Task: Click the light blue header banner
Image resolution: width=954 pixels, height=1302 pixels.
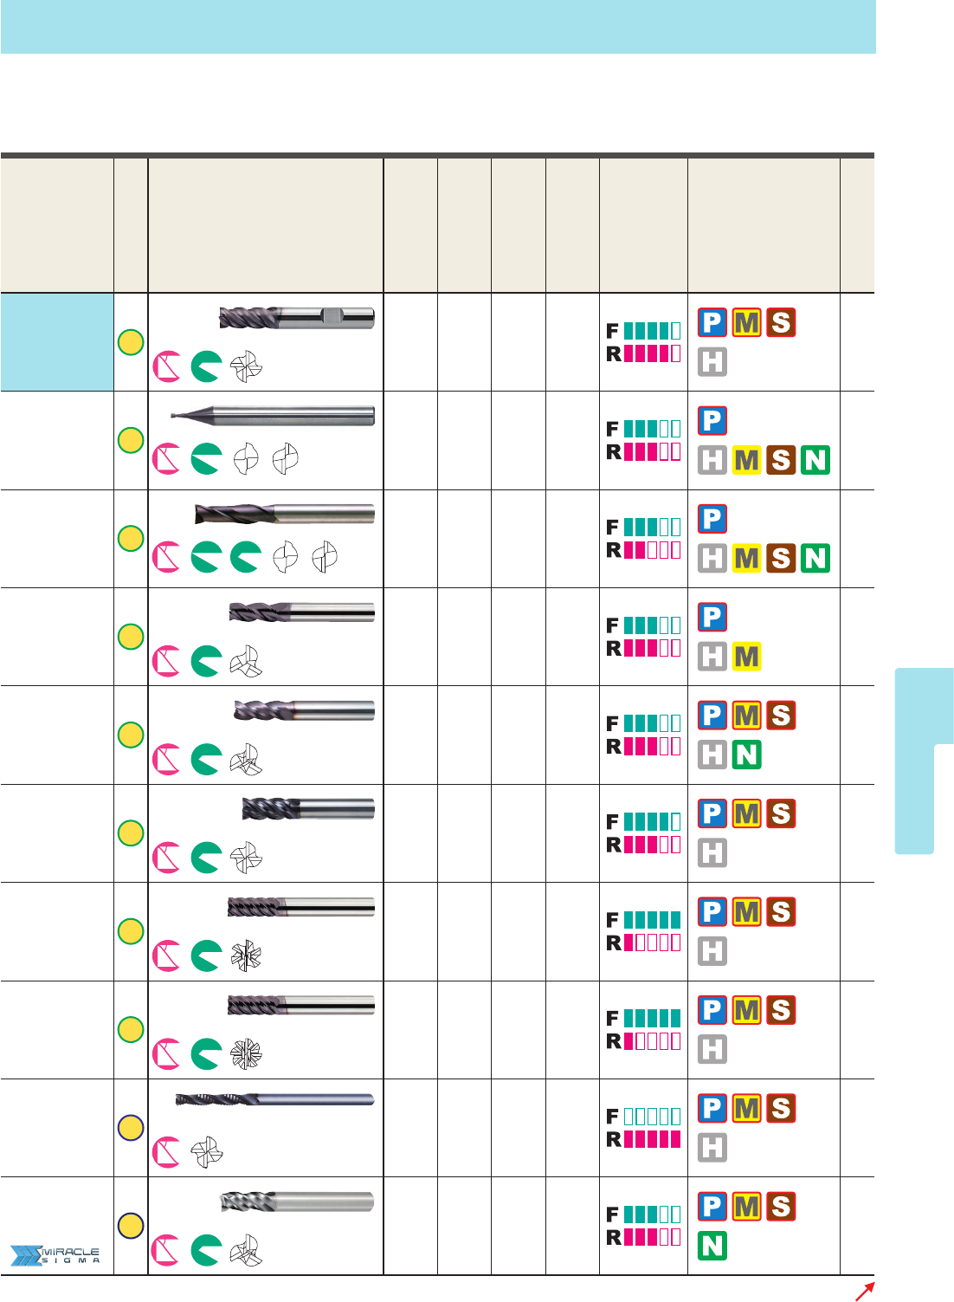Action: click(438, 27)
